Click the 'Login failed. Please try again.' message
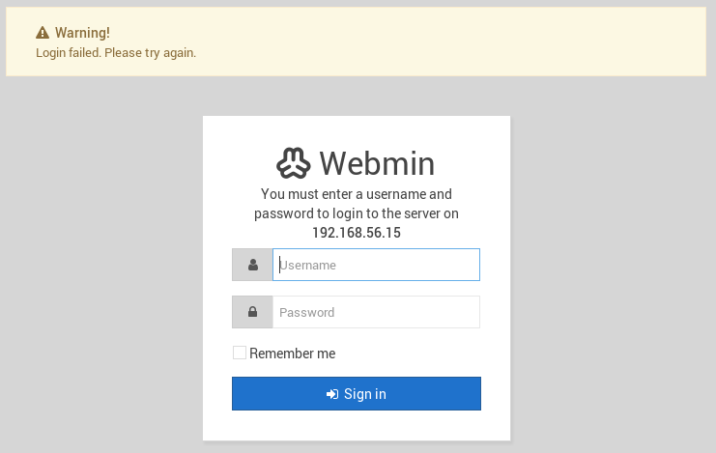The image size is (716, 453). (x=116, y=53)
